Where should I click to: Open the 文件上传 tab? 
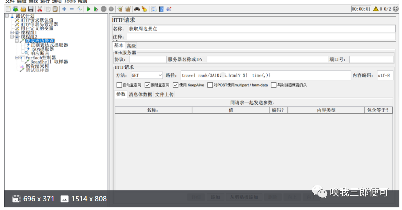(164, 94)
